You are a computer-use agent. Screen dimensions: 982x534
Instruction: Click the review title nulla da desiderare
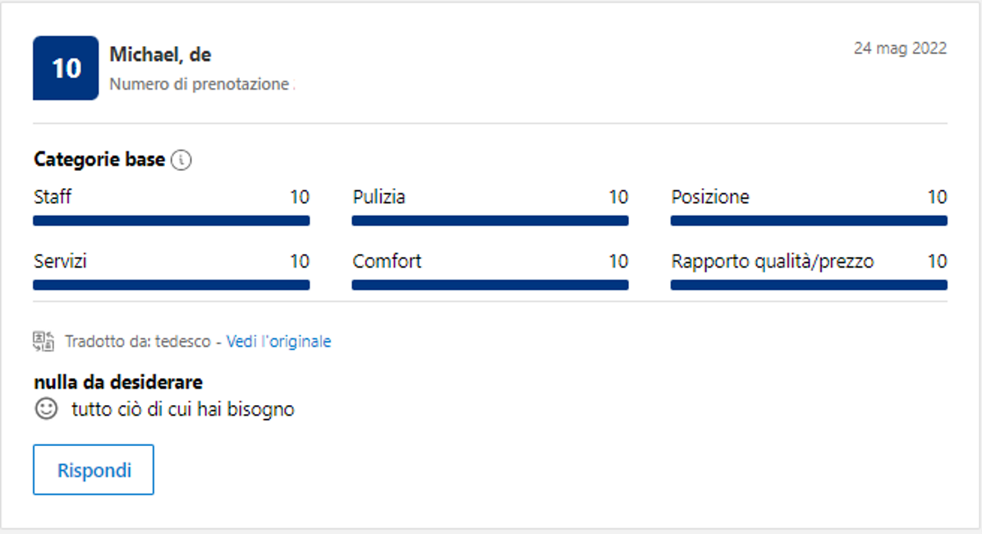point(118,382)
